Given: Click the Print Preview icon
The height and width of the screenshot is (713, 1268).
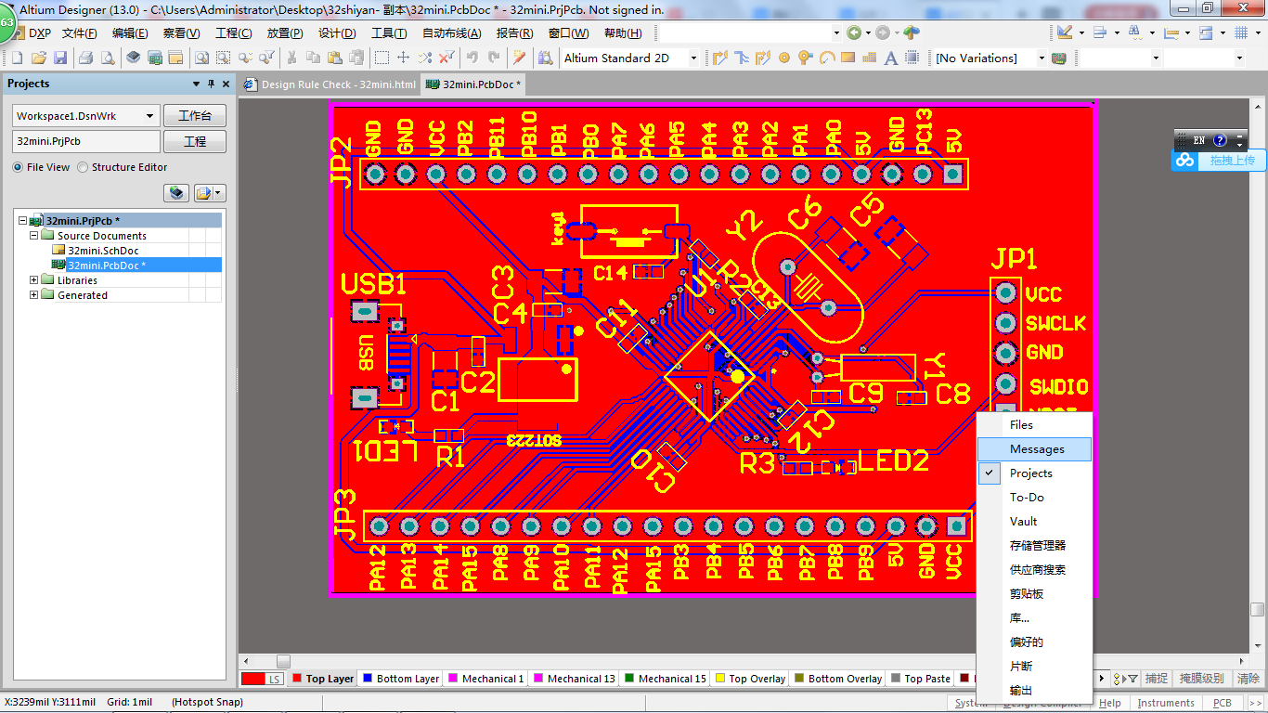Looking at the screenshot, I should tap(107, 57).
